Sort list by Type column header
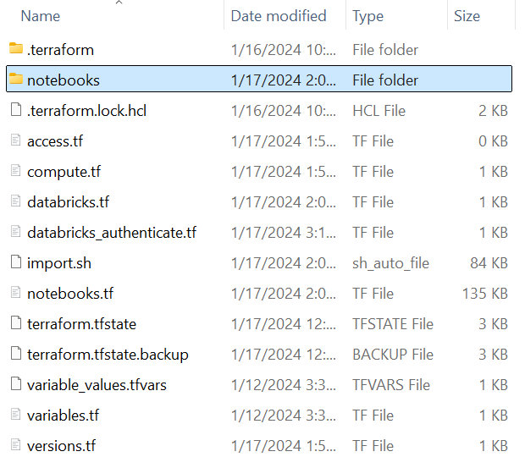 click(367, 16)
